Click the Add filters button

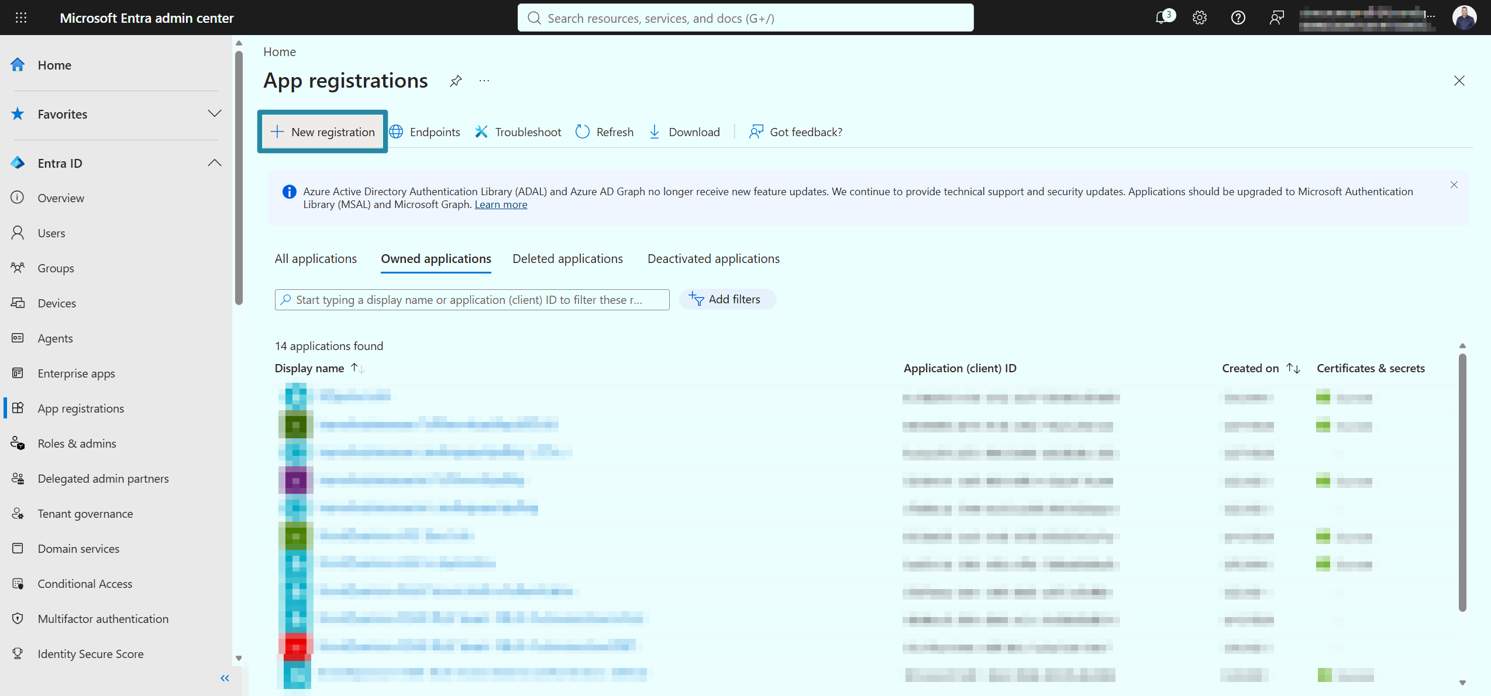tap(727, 299)
